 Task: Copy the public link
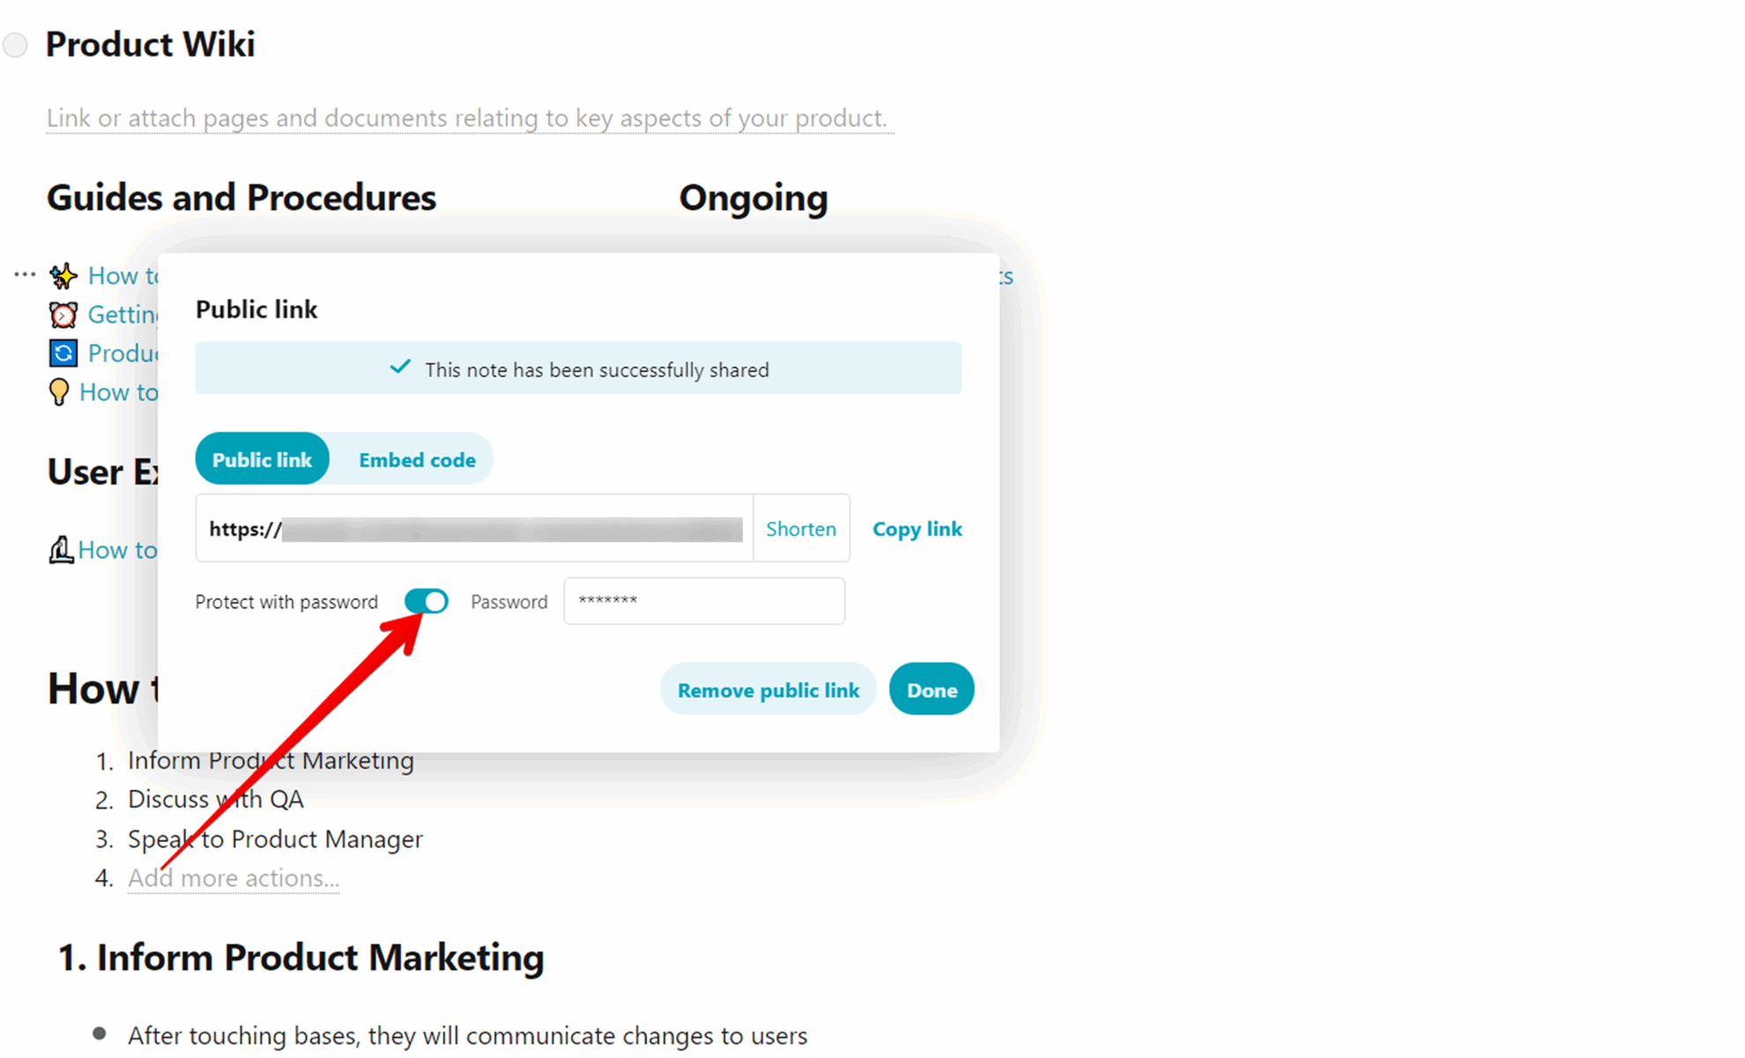(x=917, y=529)
